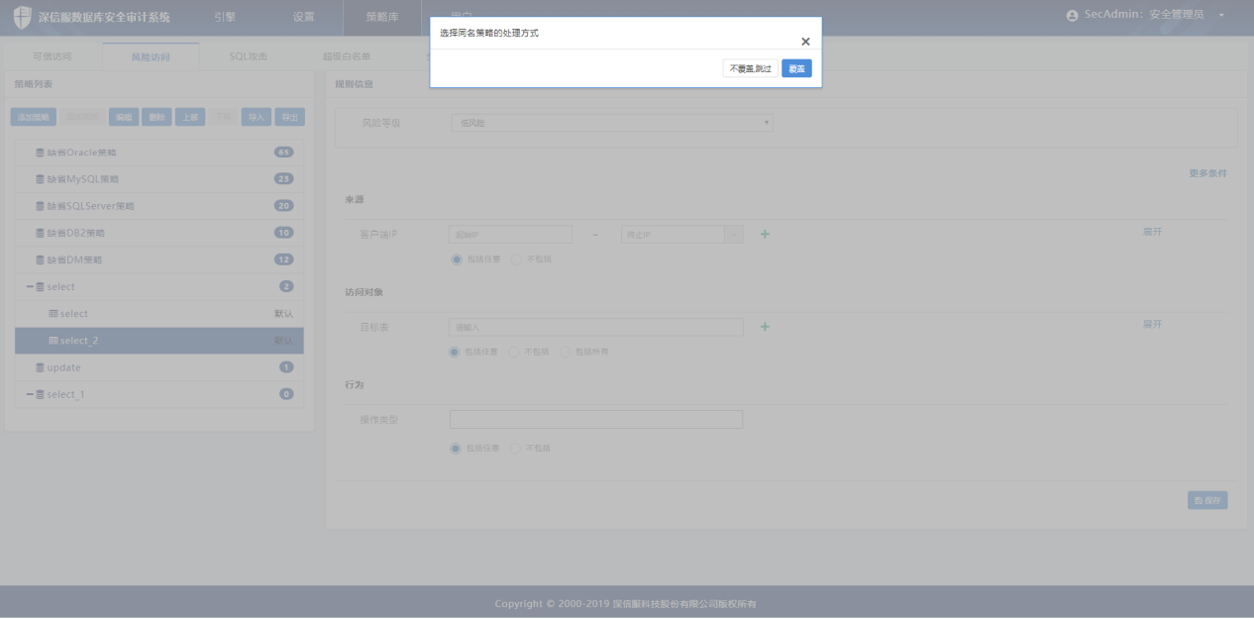The image size is (1254, 619).
Task: Click the database icon beside 缺省Oracle策略
Action: point(41,153)
